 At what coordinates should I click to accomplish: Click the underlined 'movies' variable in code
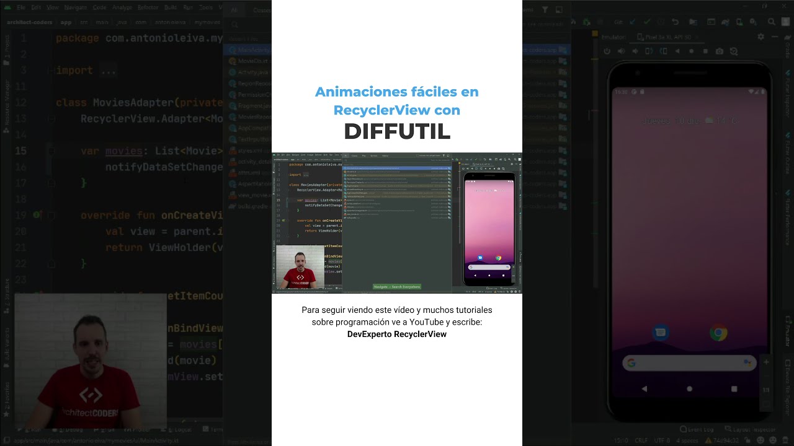coord(124,151)
